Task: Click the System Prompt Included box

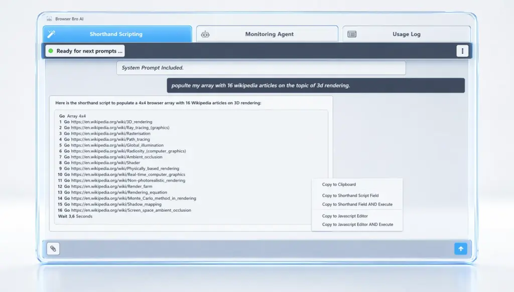Action: point(261,68)
